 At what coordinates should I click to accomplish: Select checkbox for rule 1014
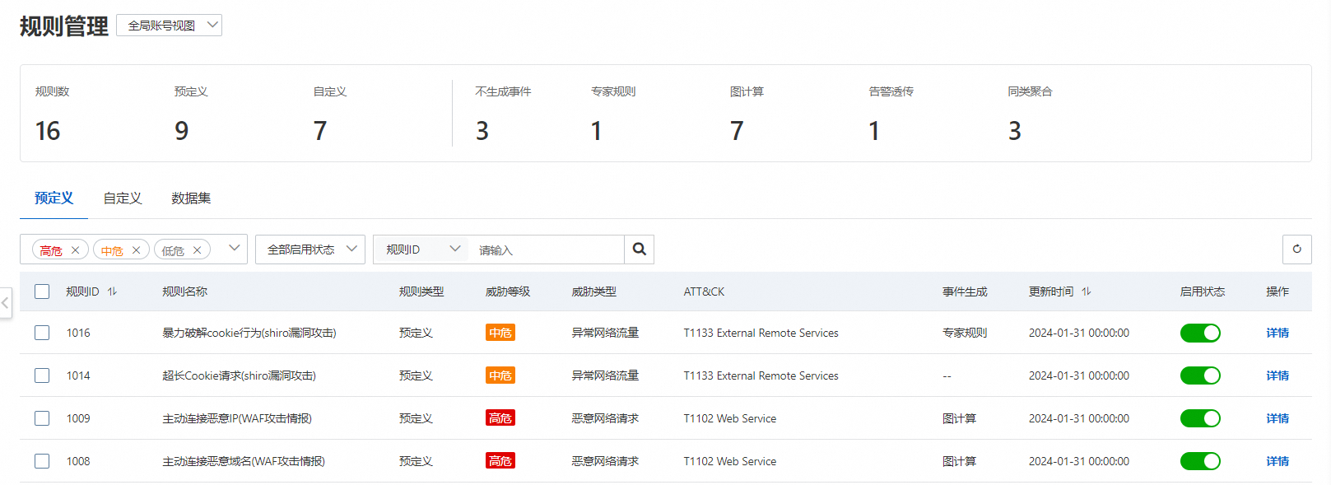click(42, 375)
